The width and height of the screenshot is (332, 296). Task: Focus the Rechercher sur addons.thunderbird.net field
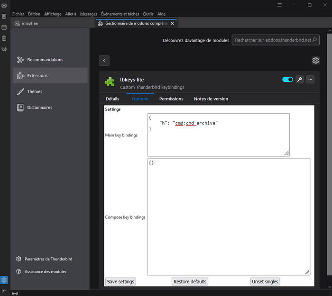(x=276, y=40)
